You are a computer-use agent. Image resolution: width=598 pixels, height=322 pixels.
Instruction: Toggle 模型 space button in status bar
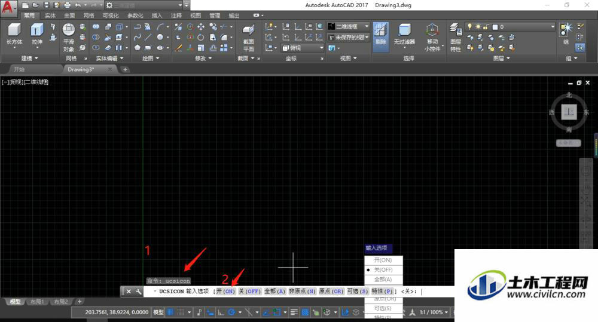point(158,312)
